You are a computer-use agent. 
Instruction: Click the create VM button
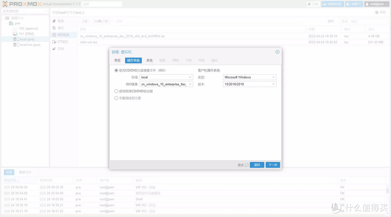click(333, 4)
